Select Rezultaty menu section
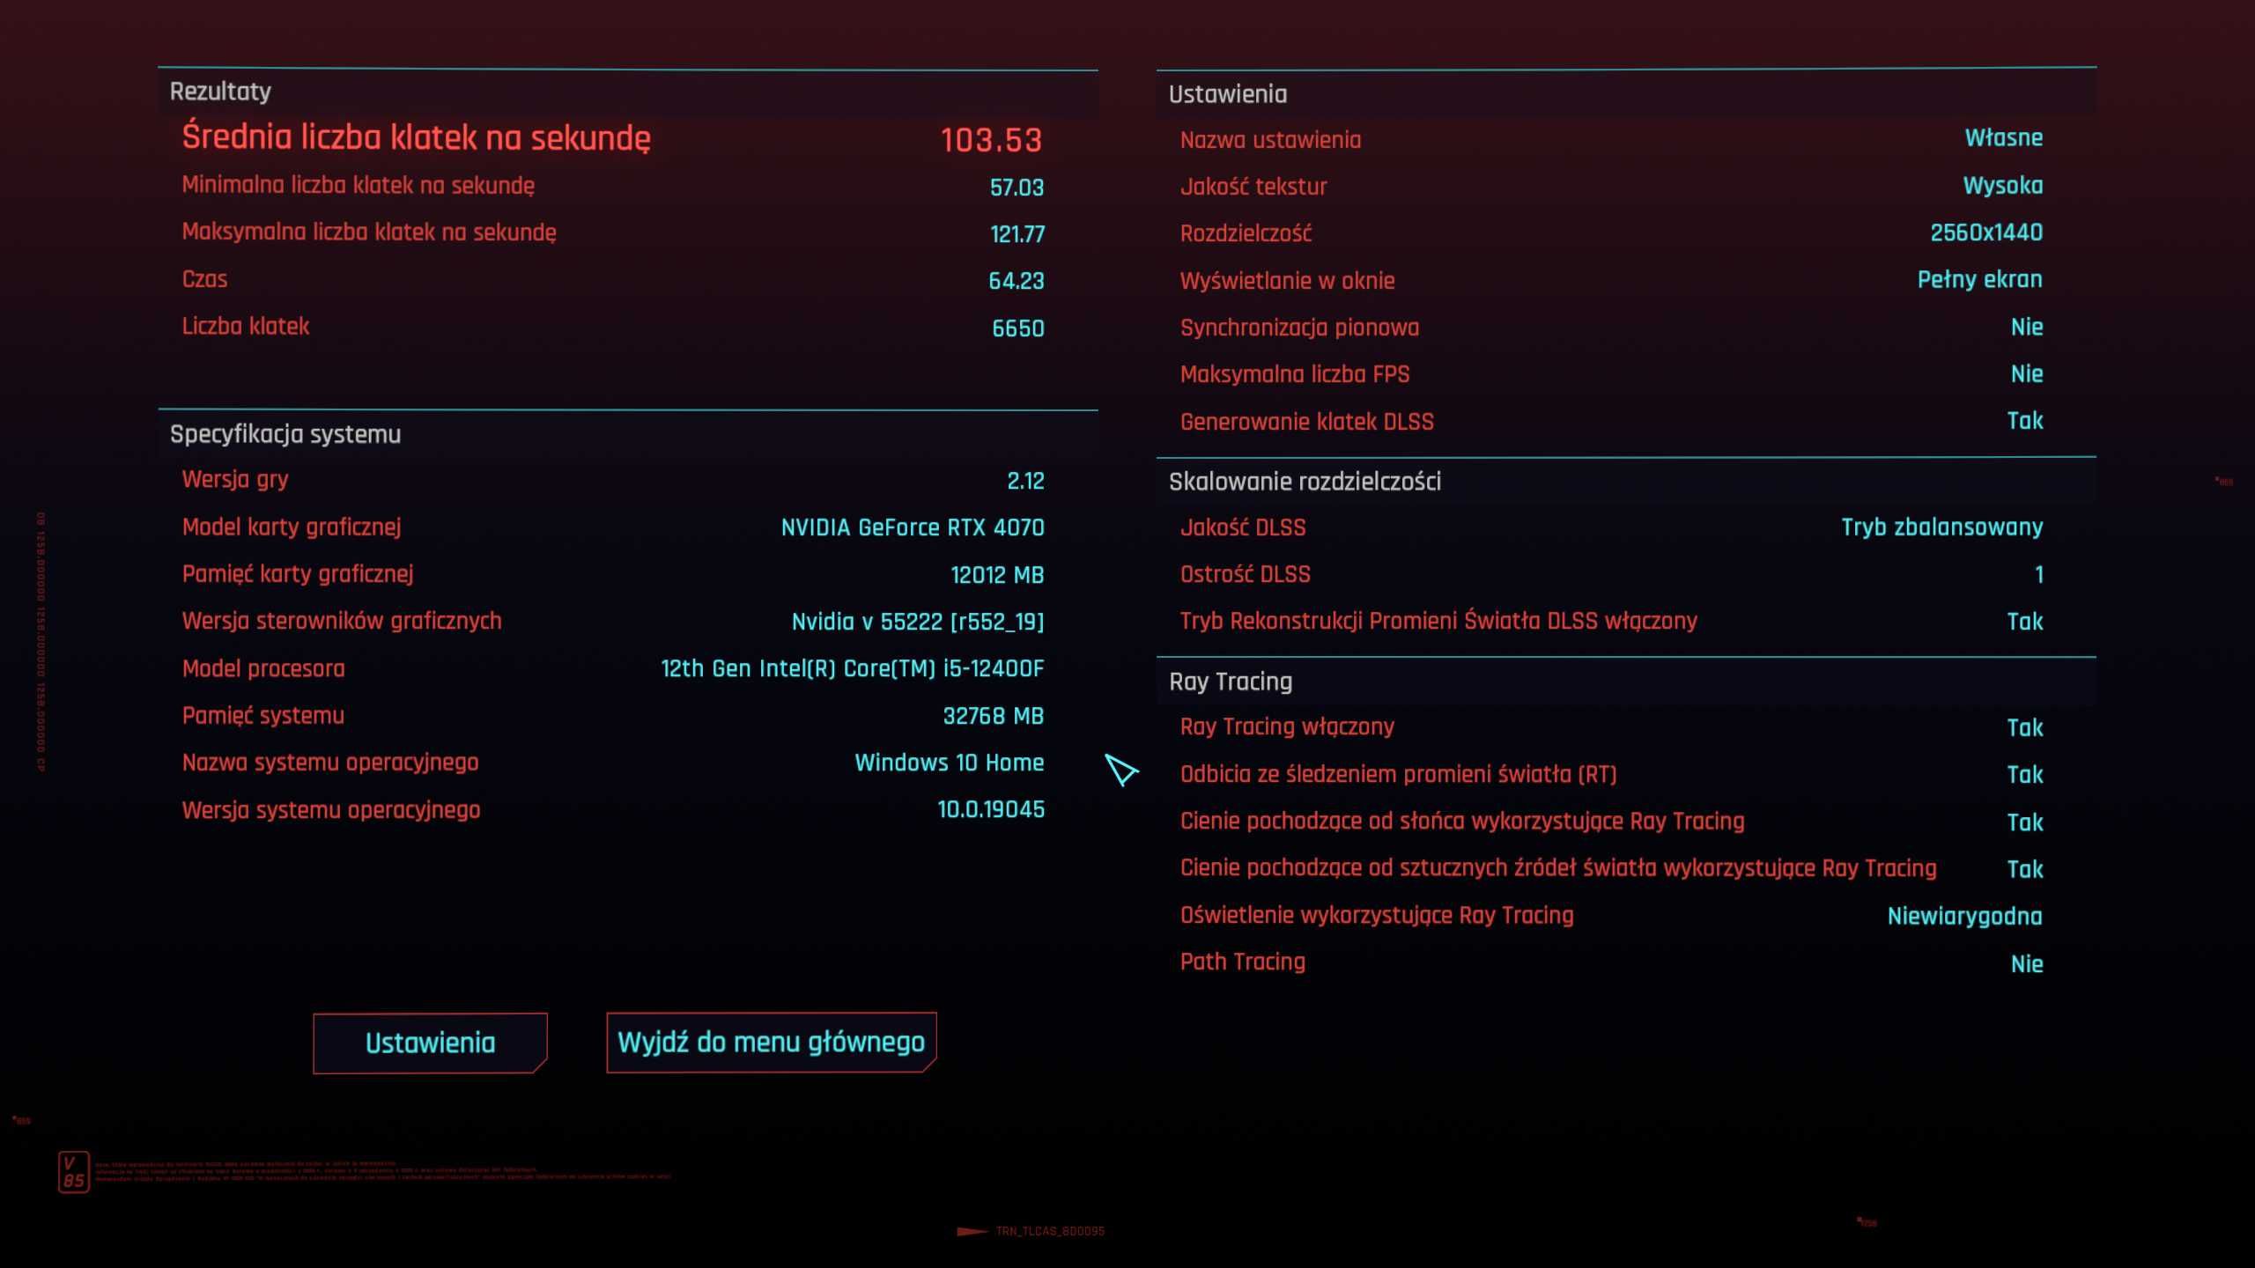Viewport: 2255px width, 1268px height. tap(220, 90)
